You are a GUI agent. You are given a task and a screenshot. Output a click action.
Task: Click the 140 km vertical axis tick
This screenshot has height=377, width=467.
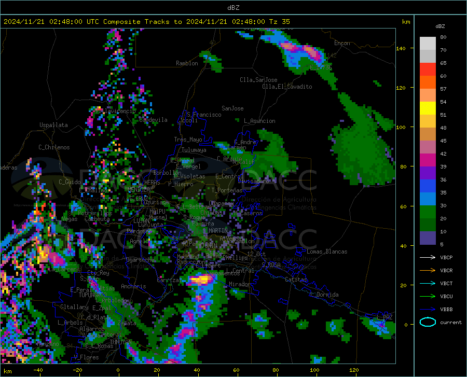click(401, 48)
